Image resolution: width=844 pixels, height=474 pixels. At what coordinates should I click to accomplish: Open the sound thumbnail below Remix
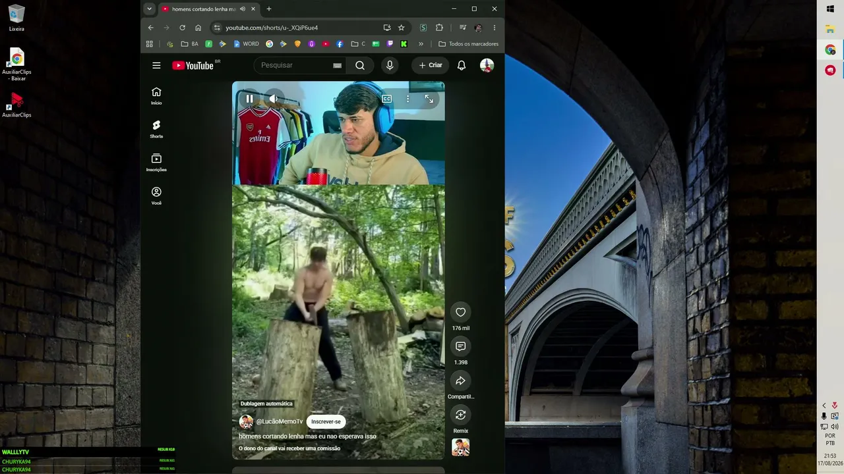461,448
